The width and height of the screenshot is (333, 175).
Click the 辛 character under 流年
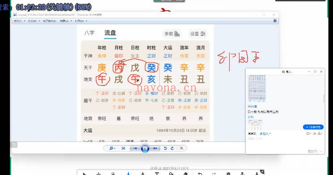pos(184,68)
